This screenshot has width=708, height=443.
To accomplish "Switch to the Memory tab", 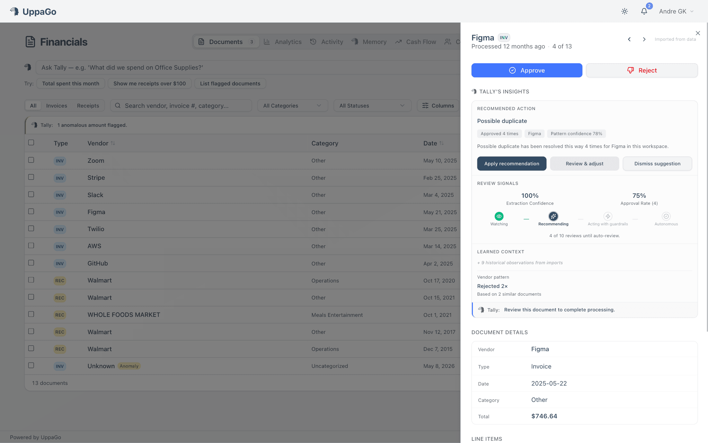I will [x=369, y=42].
